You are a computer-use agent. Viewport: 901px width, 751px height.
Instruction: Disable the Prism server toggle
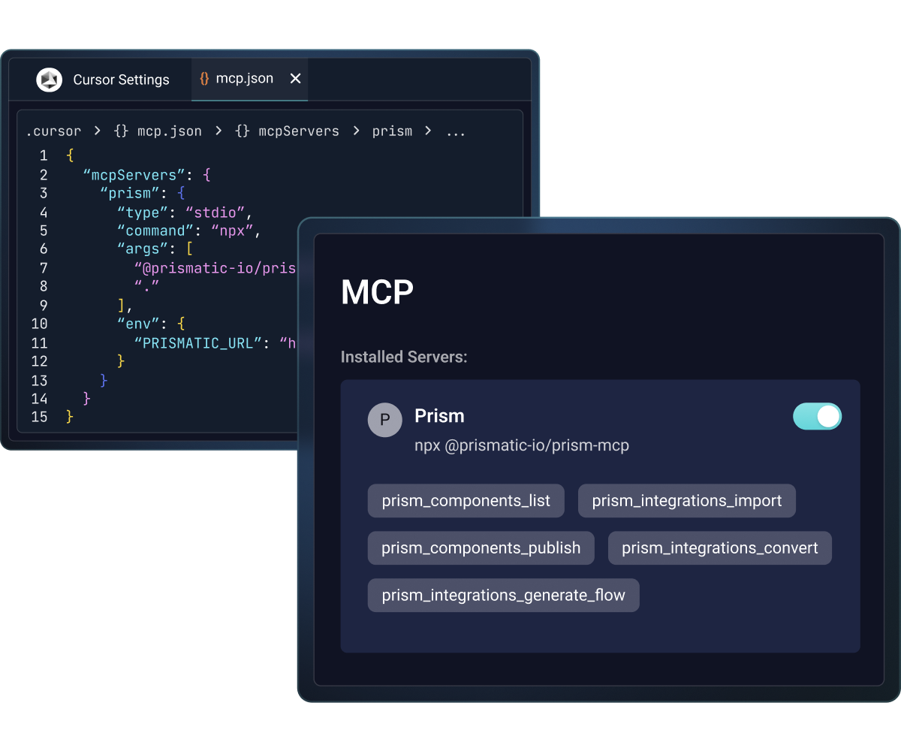pyautogui.click(x=818, y=416)
